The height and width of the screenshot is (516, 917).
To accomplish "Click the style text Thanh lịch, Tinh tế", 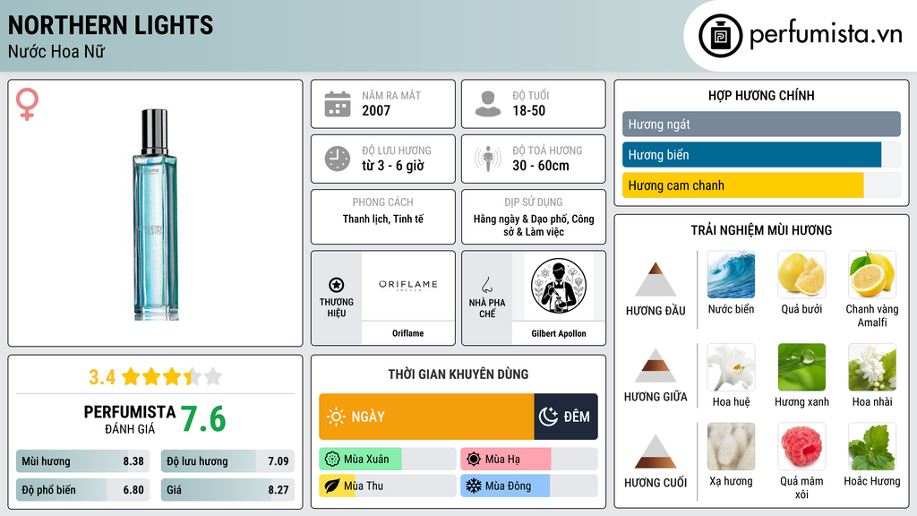I will coord(383,219).
